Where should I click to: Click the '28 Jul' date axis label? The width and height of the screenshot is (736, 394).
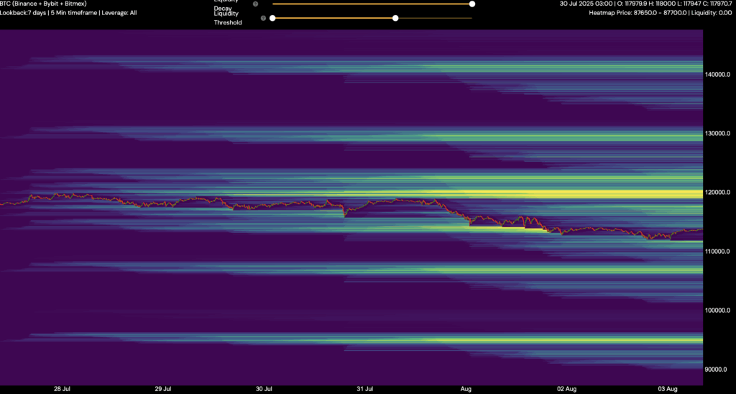(62, 389)
